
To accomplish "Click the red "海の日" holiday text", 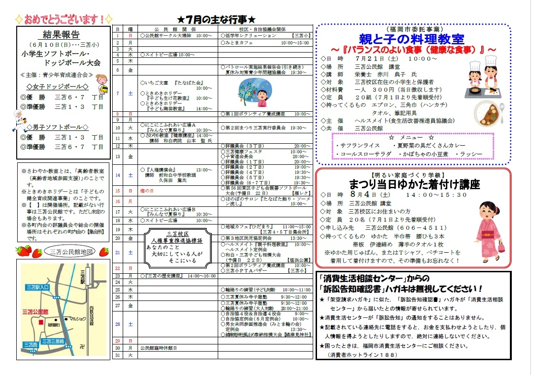I will click(x=147, y=191).
